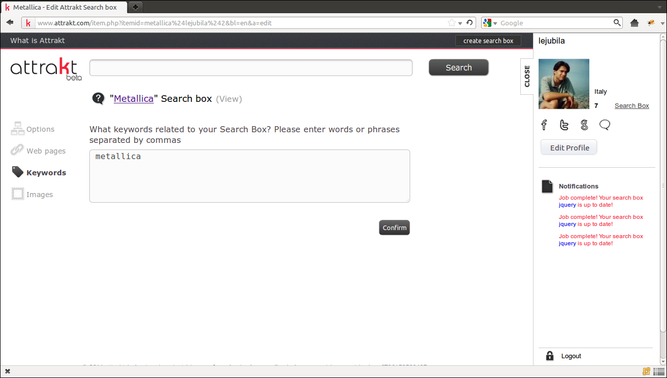
Task: Open the Google profile icon
Action: click(584, 125)
